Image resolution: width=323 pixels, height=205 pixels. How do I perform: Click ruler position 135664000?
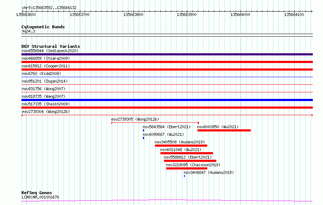(x=240, y=14)
